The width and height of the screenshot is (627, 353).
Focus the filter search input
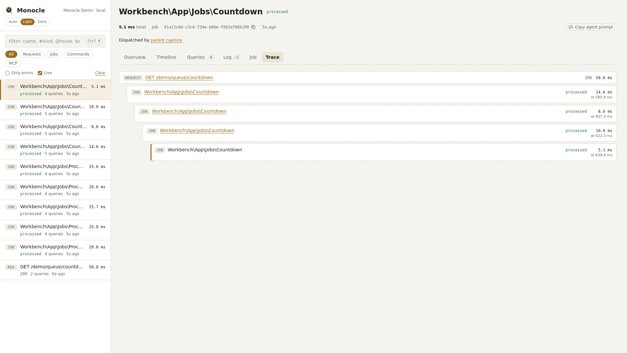pyautogui.click(x=55, y=41)
